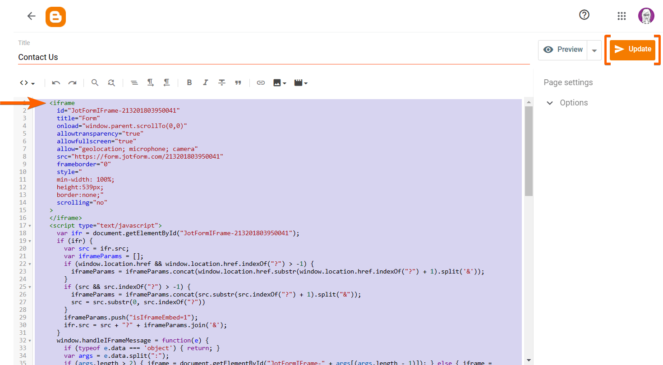Click the src="https://form.jotform.com/..." line

[x=140, y=157]
